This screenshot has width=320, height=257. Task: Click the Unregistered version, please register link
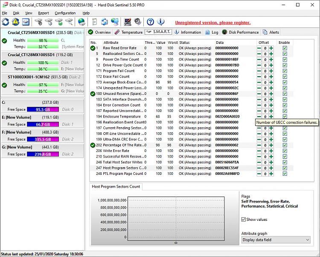(x=212, y=23)
